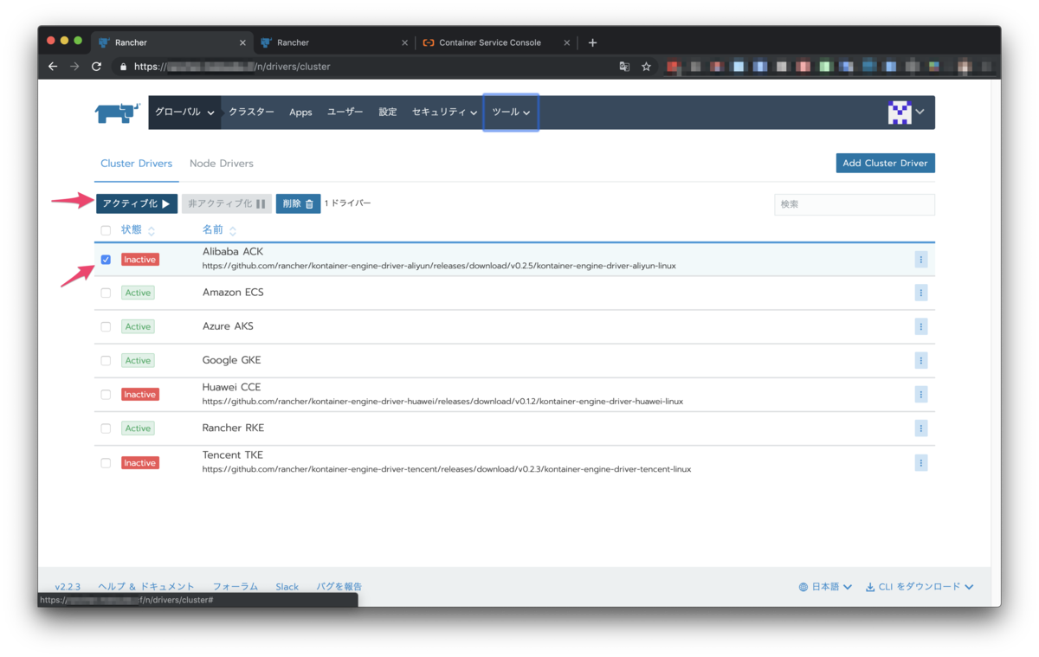Image resolution: width=1039 pixels, height=657 pixels.
Task: Open kebab menu for Alibaba ACK row
Action: pyautogui.click(x=920, y=259)
